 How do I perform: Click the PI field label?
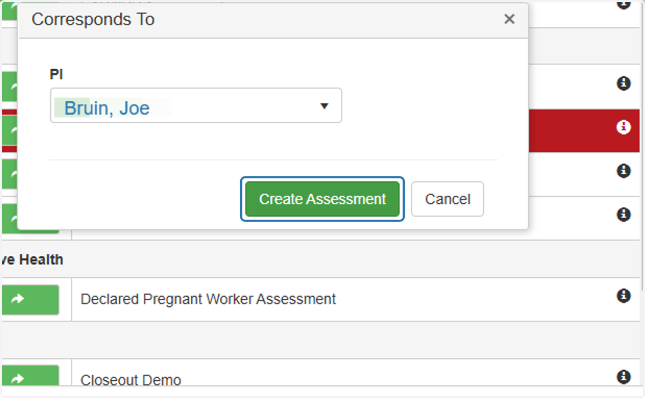point(56,75)
